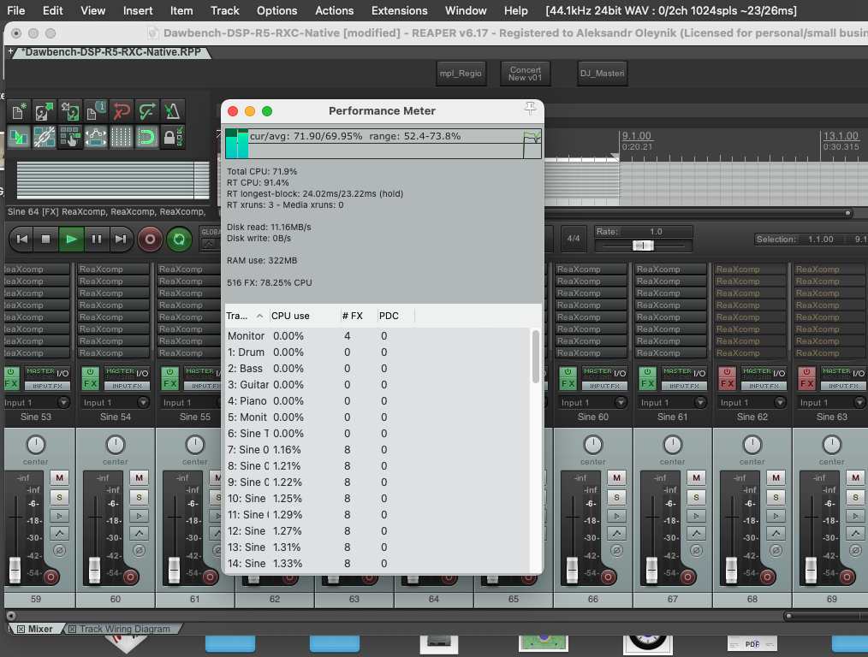Image resolution: width=868 pixels, height=657 pixels.
Task: Record-arm the Sine 61 track
Action: (x=687, y=577)
